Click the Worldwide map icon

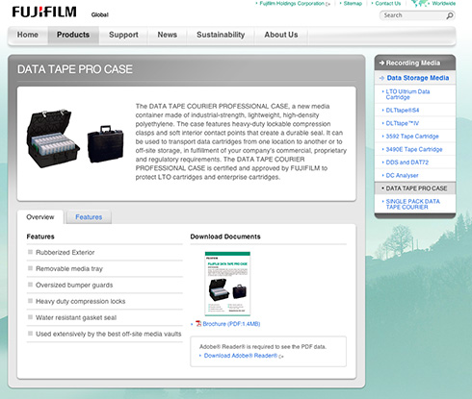click(x=420, y=4)
